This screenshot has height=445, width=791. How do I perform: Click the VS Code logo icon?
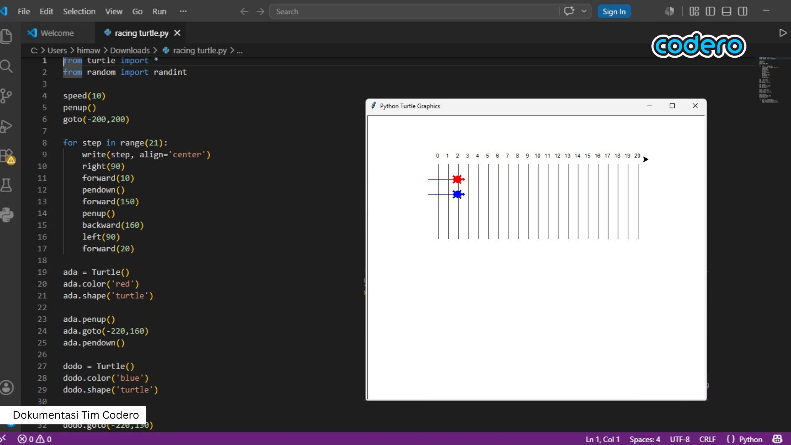[4, 12]
